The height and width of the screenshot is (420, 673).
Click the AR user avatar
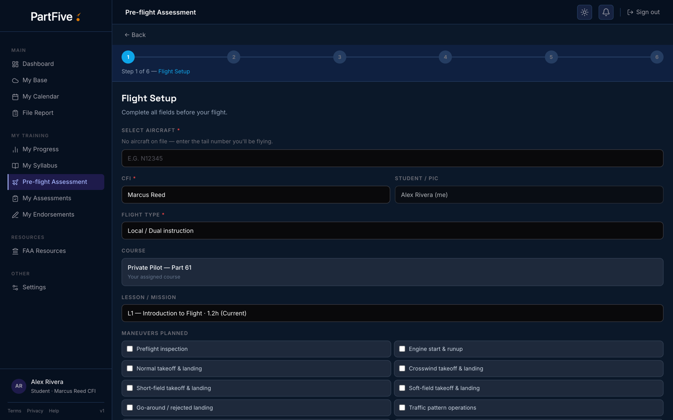(19, 386)
